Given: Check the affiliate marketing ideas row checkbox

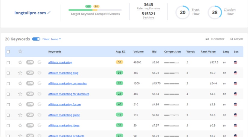Looking at the screenshot, I should click(8, 126).
